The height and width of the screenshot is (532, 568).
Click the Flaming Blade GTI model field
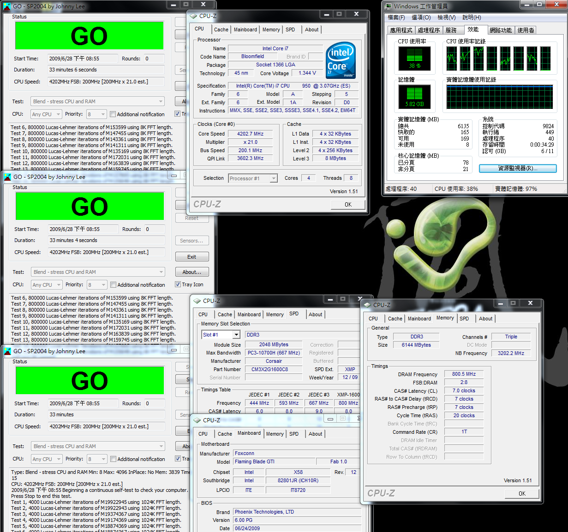click(274, 461)
